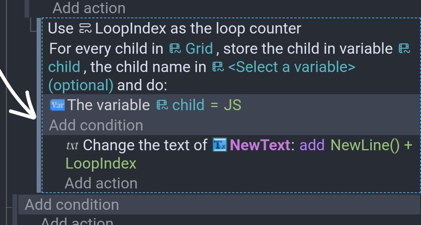Image resolution: width=421 pixels, height=225 pixels.
Task: Click Add action above the loop event
Action: (89, 8)
